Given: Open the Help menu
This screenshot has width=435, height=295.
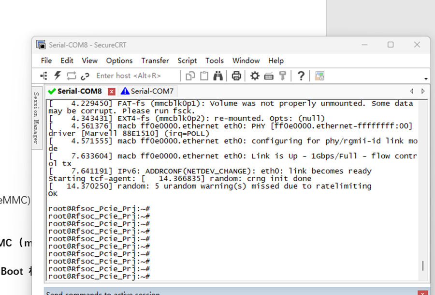Looking at the screenshot, I should point(276,61).
